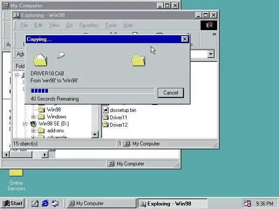Select the Windows folder icon in tree
279x209 pixels.
[x=41, y=117]
